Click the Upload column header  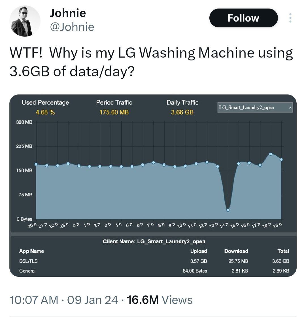pos(198,251)
